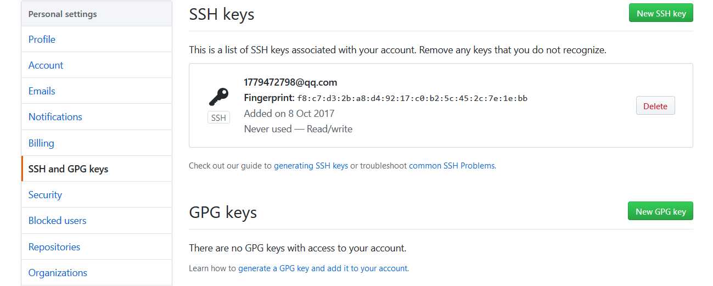The height and width of the screenshot is (286, 713).
Task: Click the SSH key icon
Action: [218, 97]
